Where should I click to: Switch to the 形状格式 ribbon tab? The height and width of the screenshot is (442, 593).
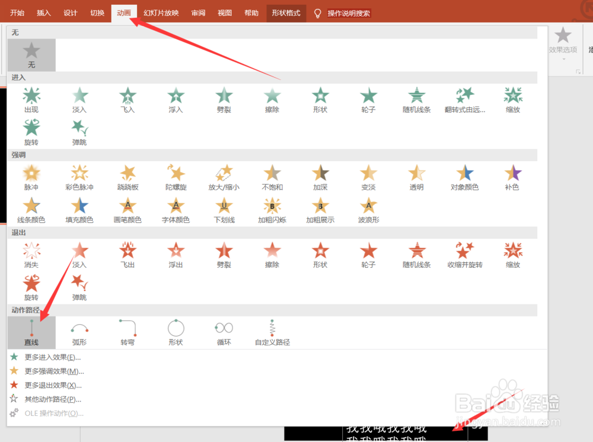286,13
